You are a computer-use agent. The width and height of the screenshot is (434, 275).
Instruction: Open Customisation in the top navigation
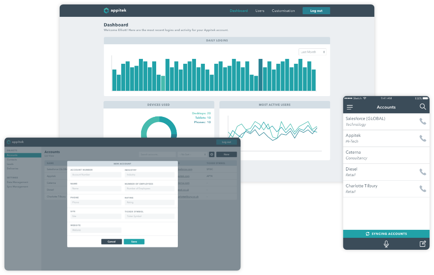[283, 11]
